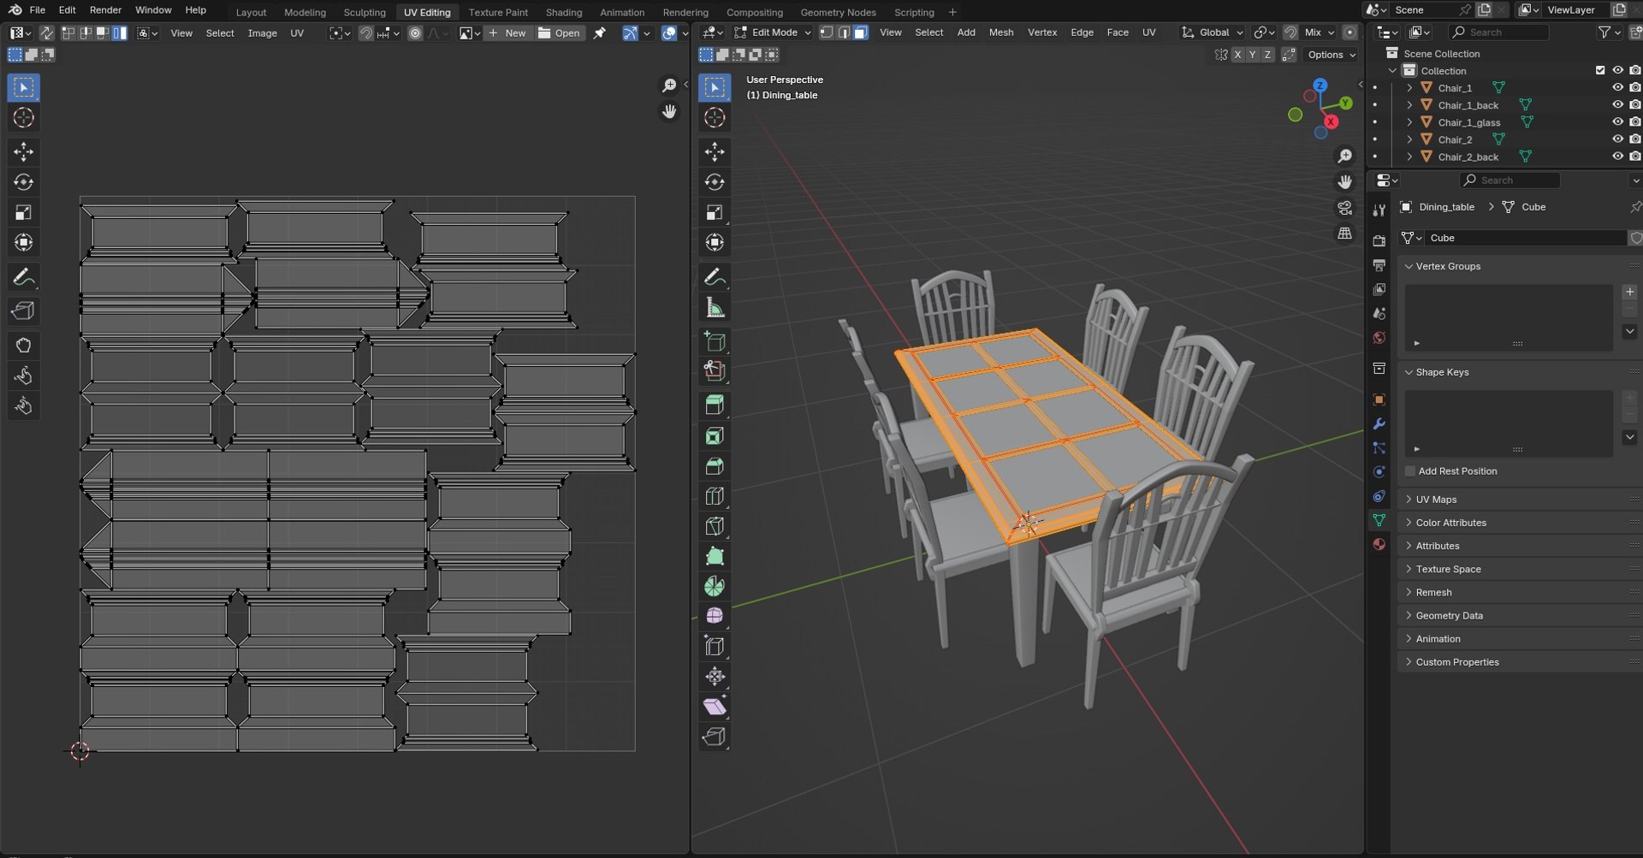This screenshot has width=1643, height=858.
Task: Open the Mesh menu in 3D viewport header
Action: tap(1001, 33)
